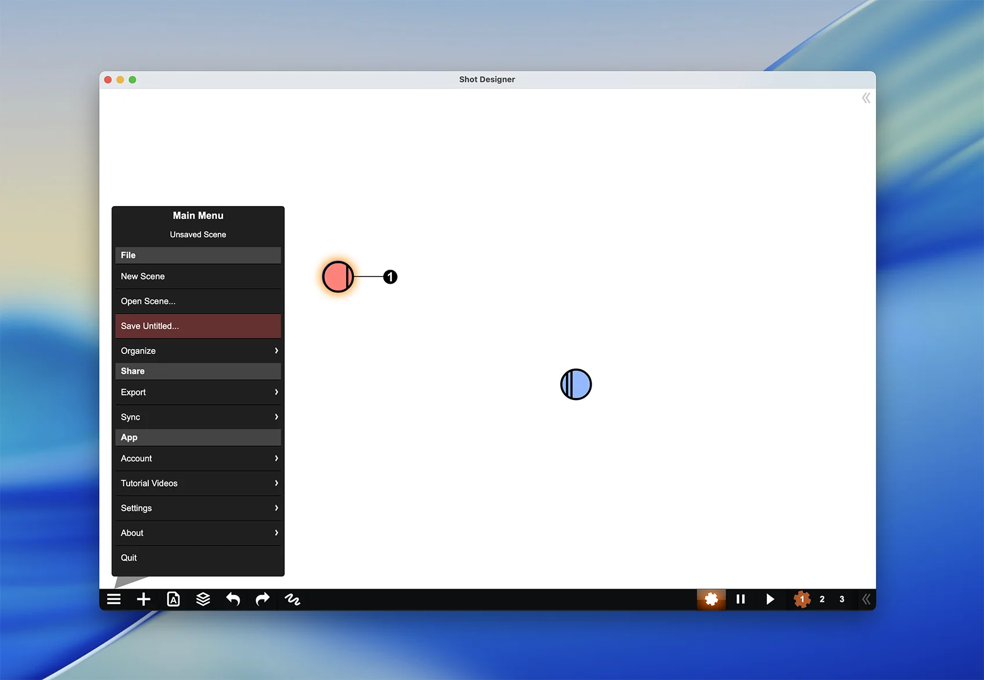This screenshot has height=680, width=984.
Task: Select Save Untitled... menu entry
Action: [x=198, y=326]
